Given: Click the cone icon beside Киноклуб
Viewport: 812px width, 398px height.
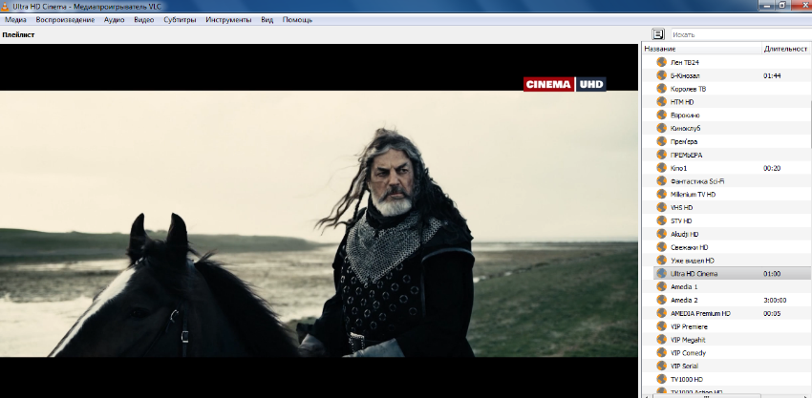Looking at the screenshot, I should 661,128.
